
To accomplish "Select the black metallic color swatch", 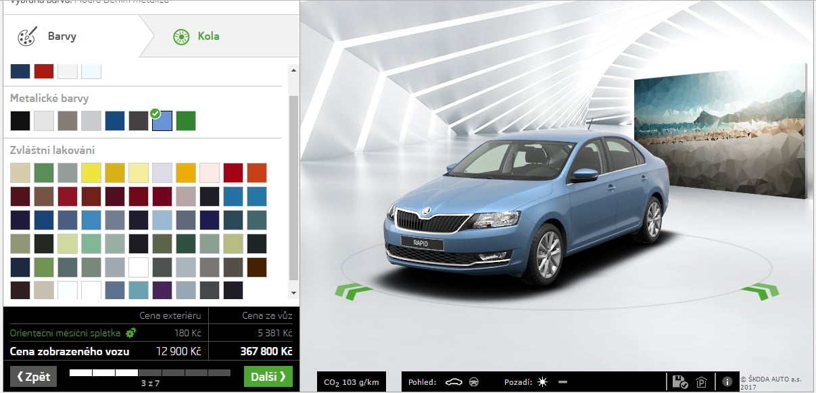I will [20, 121].
